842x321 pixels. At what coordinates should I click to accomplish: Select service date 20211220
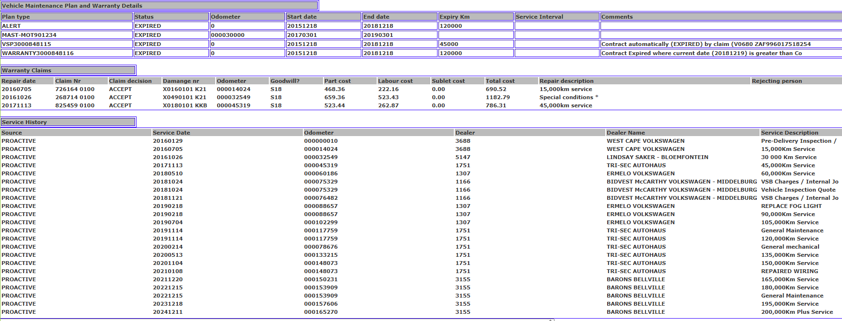pyautogui.click(x=168, y=279)
